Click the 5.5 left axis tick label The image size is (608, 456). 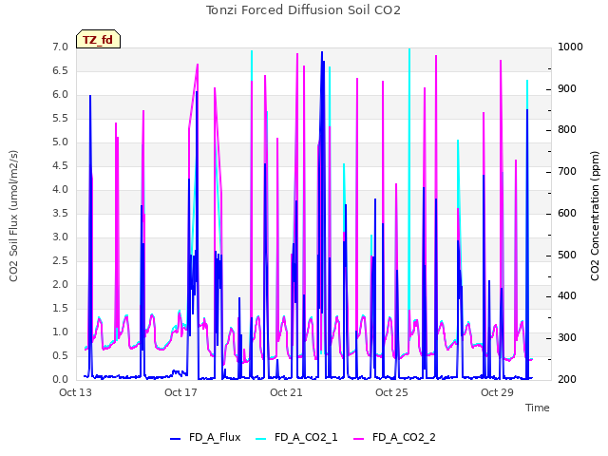(61, 119)
